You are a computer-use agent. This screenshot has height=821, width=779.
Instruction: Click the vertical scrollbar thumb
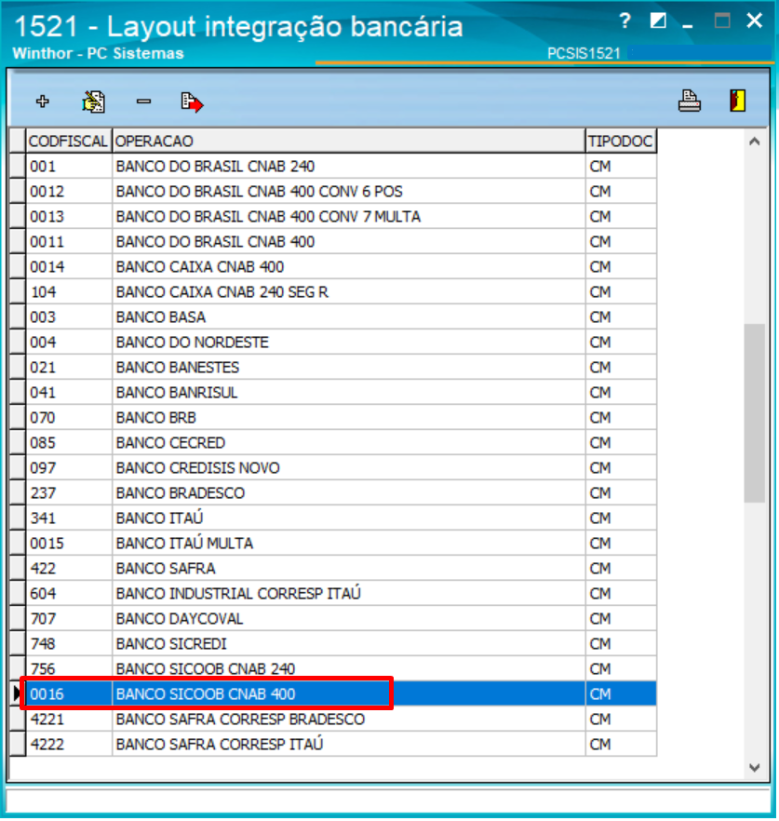coord(755,413)
